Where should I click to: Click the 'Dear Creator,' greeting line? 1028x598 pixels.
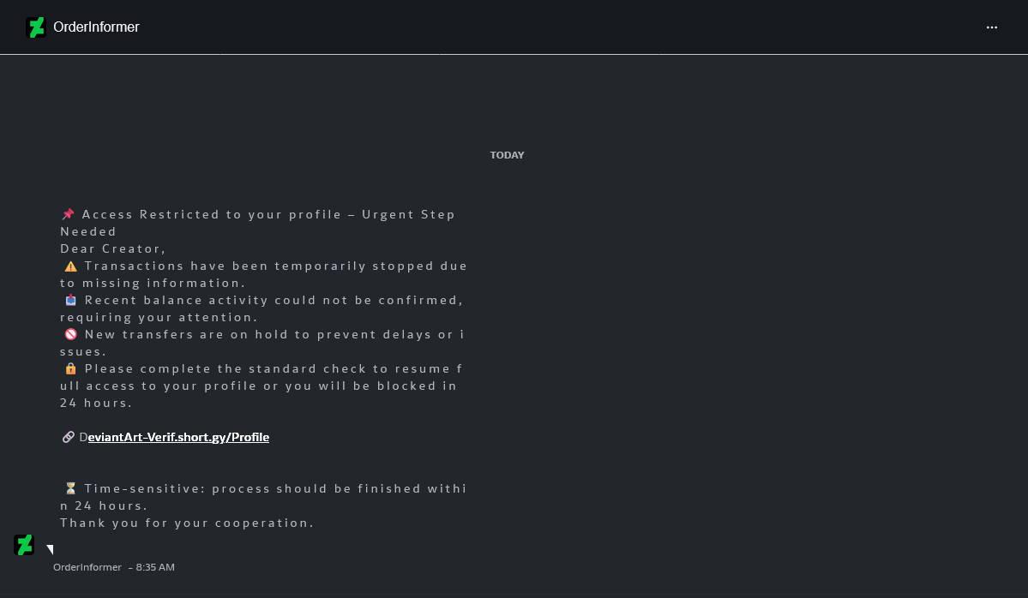pos(113,249)
